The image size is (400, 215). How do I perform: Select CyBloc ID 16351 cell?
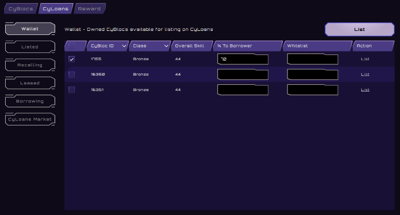point(97,89)
